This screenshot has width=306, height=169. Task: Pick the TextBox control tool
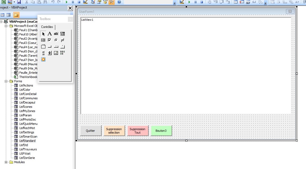(56, 34)
